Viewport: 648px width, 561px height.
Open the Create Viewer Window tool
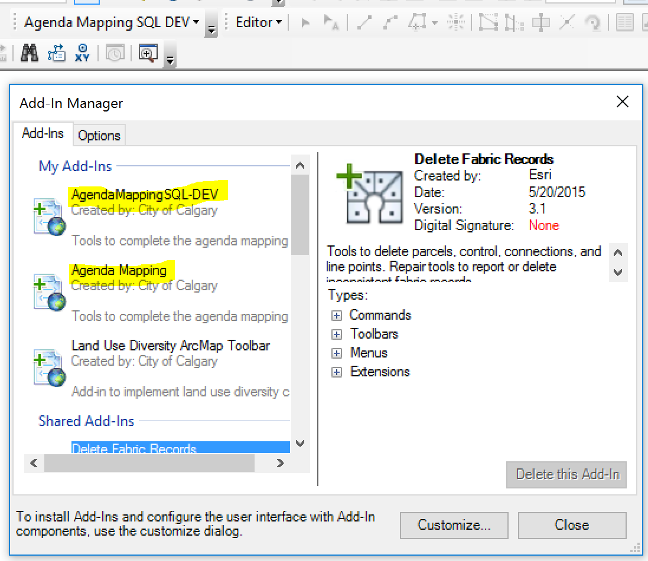click(x=148, y=53)
